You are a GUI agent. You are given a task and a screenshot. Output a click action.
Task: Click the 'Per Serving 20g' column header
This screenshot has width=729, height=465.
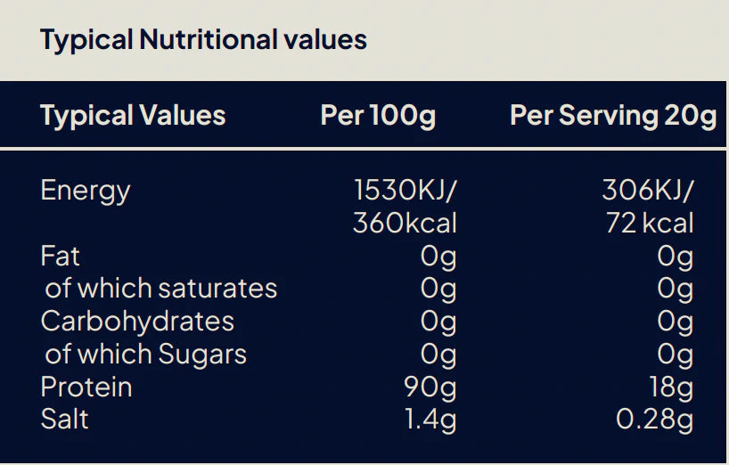[612, 116]
